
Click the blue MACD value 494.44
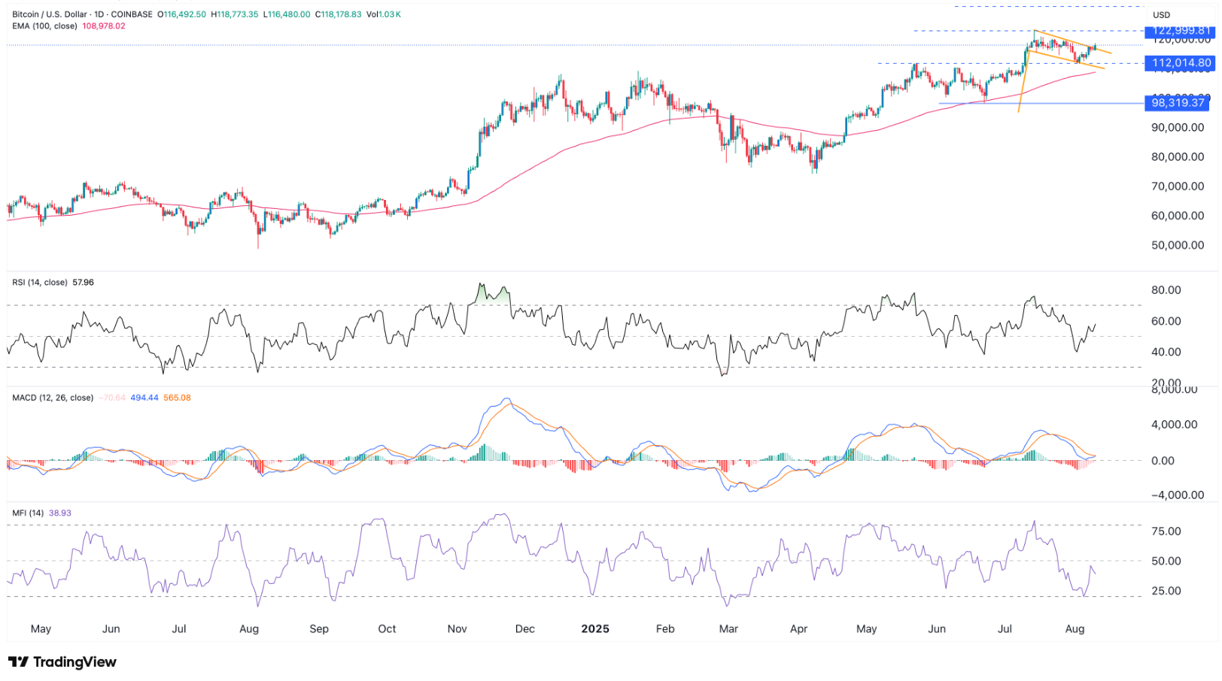(x=144, y=398)
